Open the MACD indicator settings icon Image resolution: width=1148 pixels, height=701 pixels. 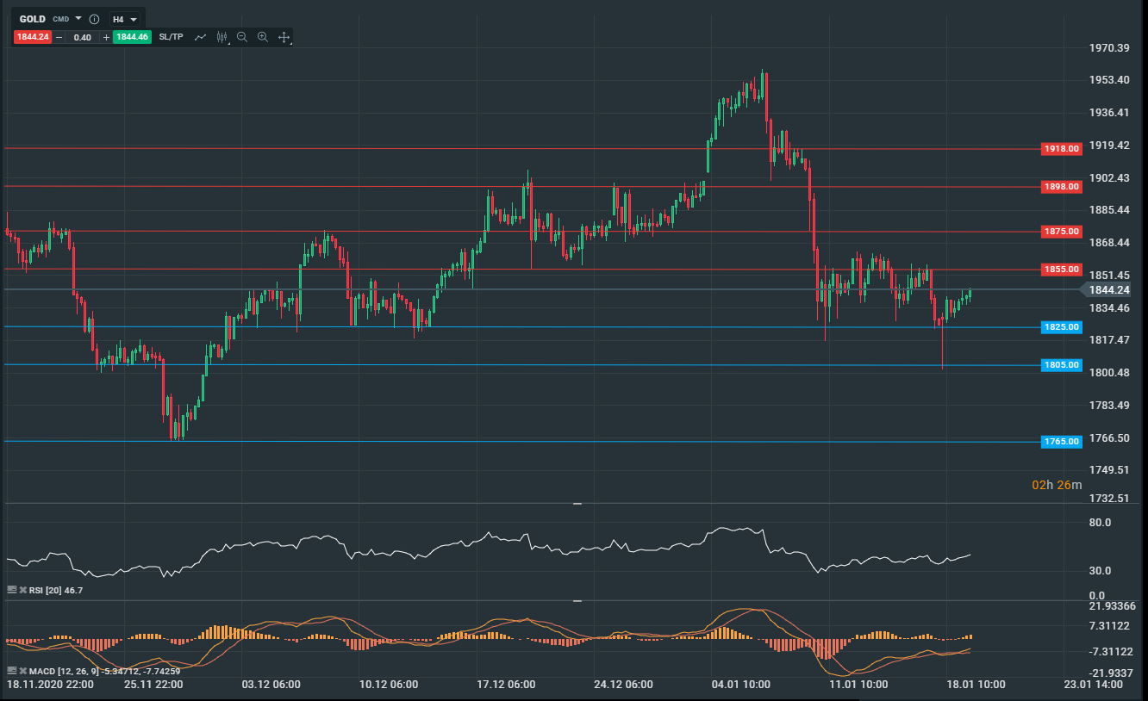(x=12, y=670)
